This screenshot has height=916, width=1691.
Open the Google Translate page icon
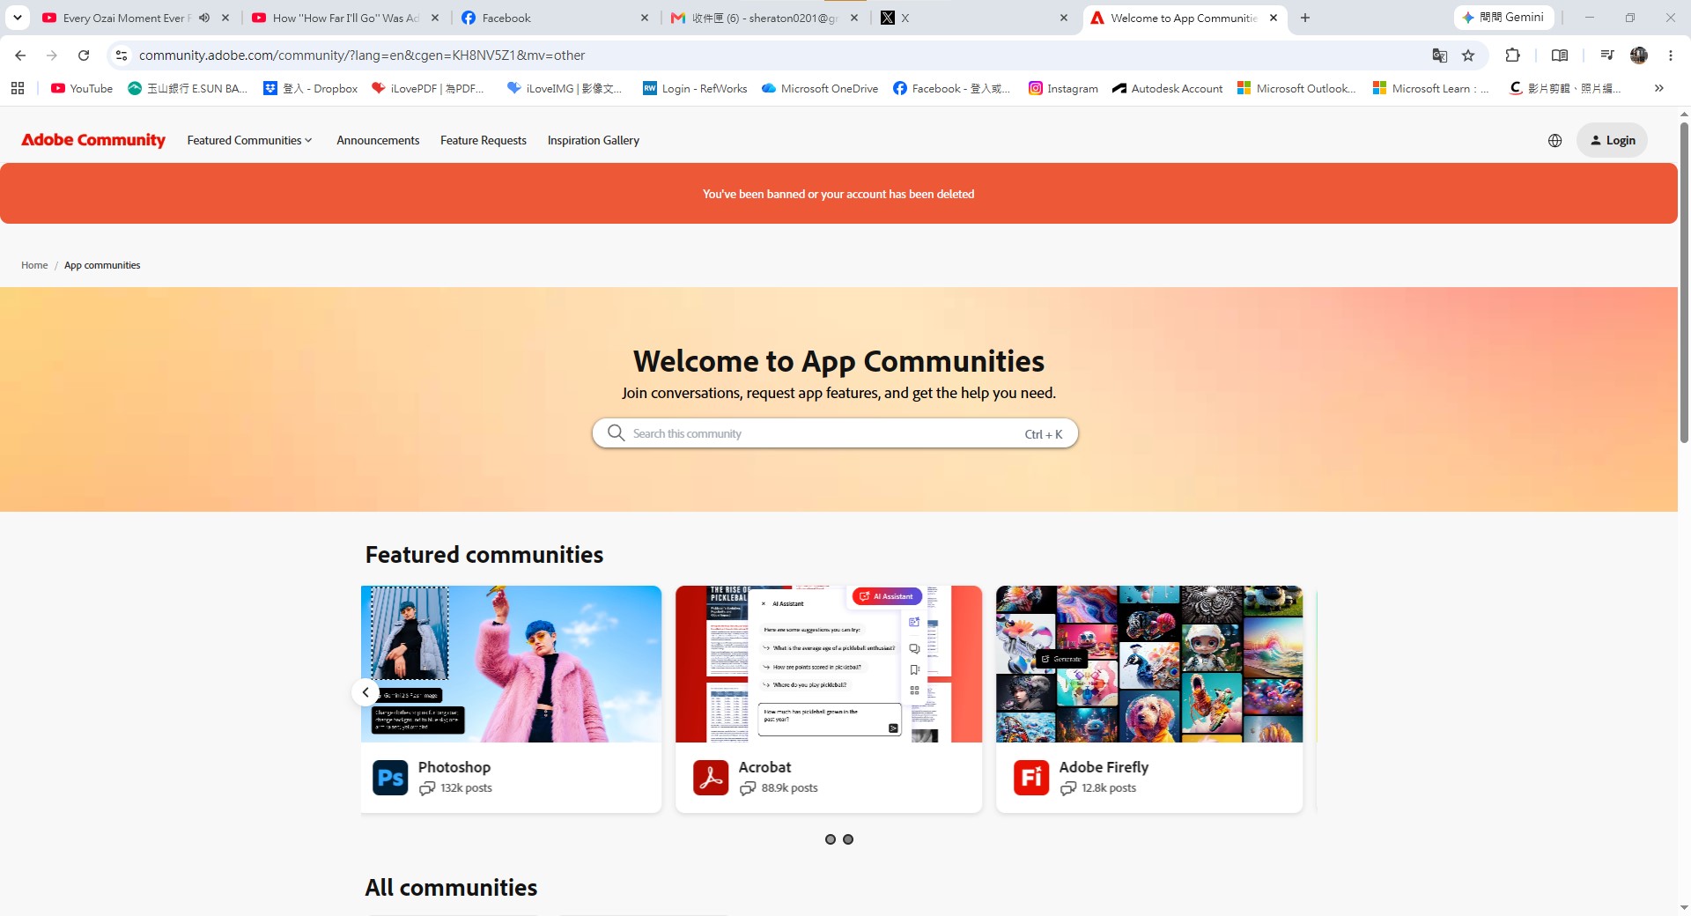(1440, 55)
